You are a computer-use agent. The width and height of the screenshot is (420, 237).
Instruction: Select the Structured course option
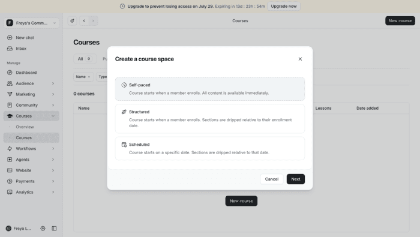[210, 119]
